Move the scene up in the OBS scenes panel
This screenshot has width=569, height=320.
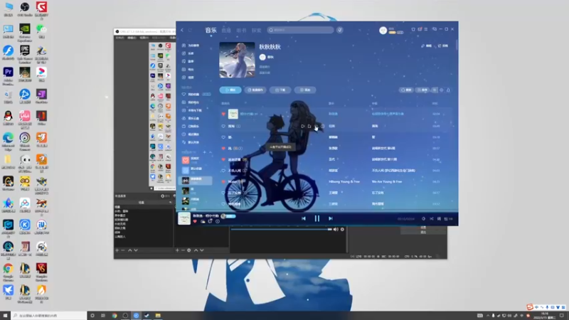[x=129, y=250]
